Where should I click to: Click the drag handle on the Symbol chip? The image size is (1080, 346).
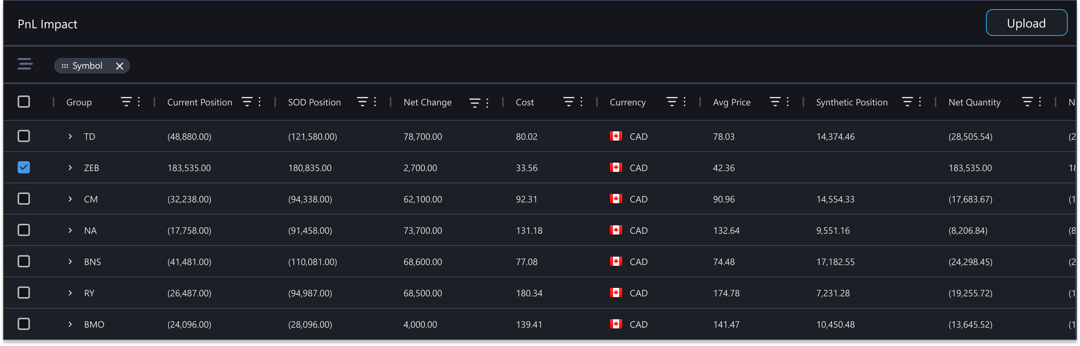point(65,66)
